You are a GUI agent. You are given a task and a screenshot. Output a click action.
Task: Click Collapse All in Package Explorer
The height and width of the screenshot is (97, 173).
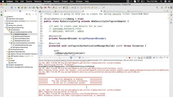click(27, 14)
